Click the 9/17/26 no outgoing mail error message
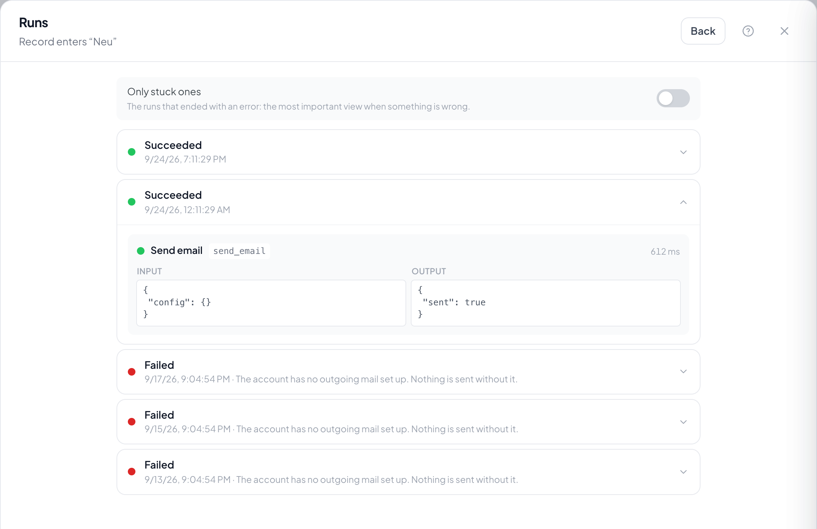The image size is (817, 529). (377, 379)
